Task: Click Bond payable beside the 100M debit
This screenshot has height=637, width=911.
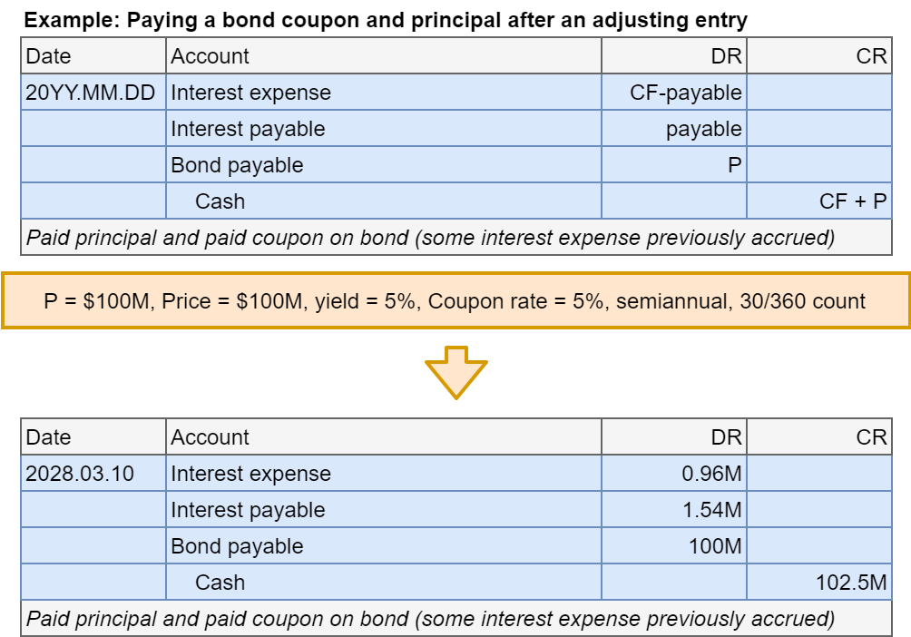Action: point(237,546)
